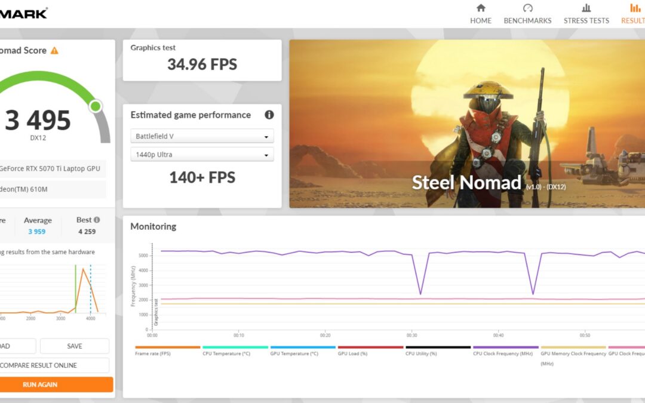
Task: Click the Steel Nomad benchmark image
Action: click(467, 124)
